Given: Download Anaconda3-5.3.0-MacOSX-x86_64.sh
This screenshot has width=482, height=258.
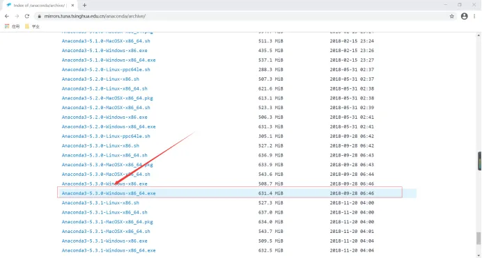Looking at the screenshot, I should [x=106, y=174].
